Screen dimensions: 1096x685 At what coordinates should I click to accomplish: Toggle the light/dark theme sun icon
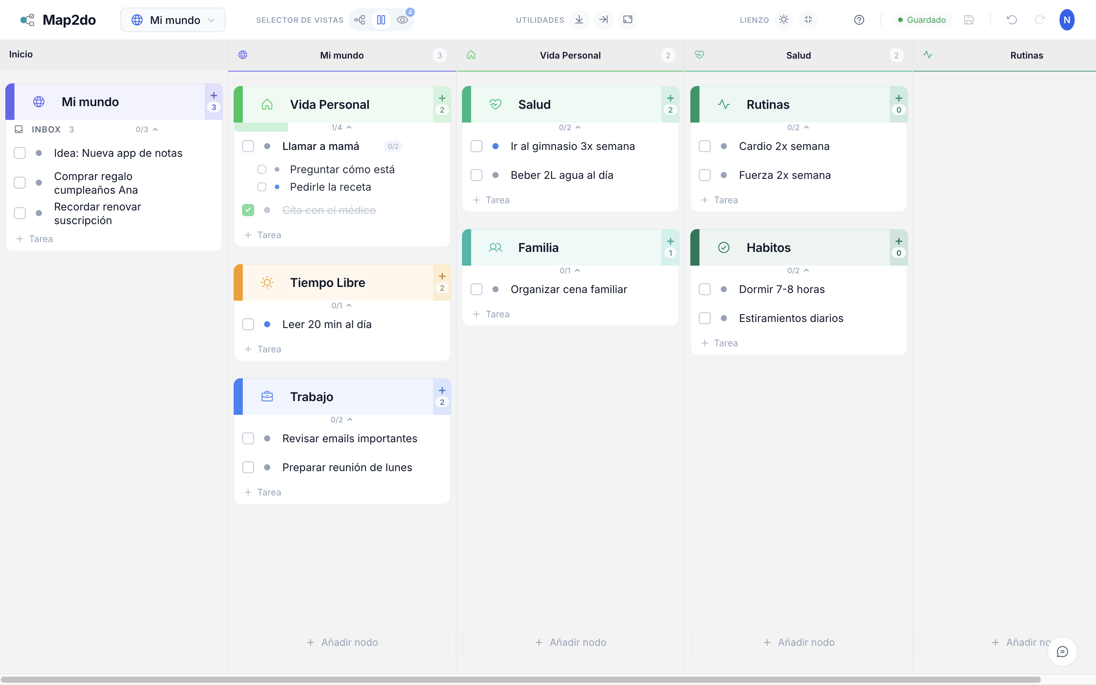[x=784, y=19]
